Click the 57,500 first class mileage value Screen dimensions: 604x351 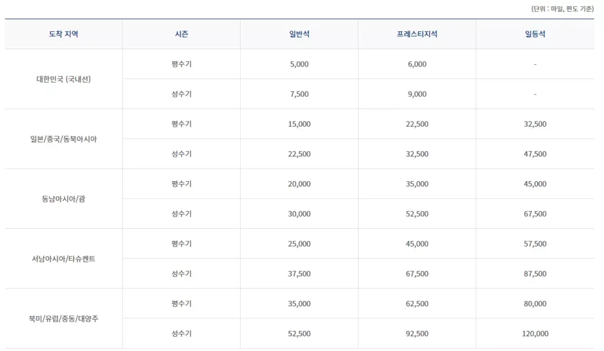pyautogui.click(x=535, y=244)
